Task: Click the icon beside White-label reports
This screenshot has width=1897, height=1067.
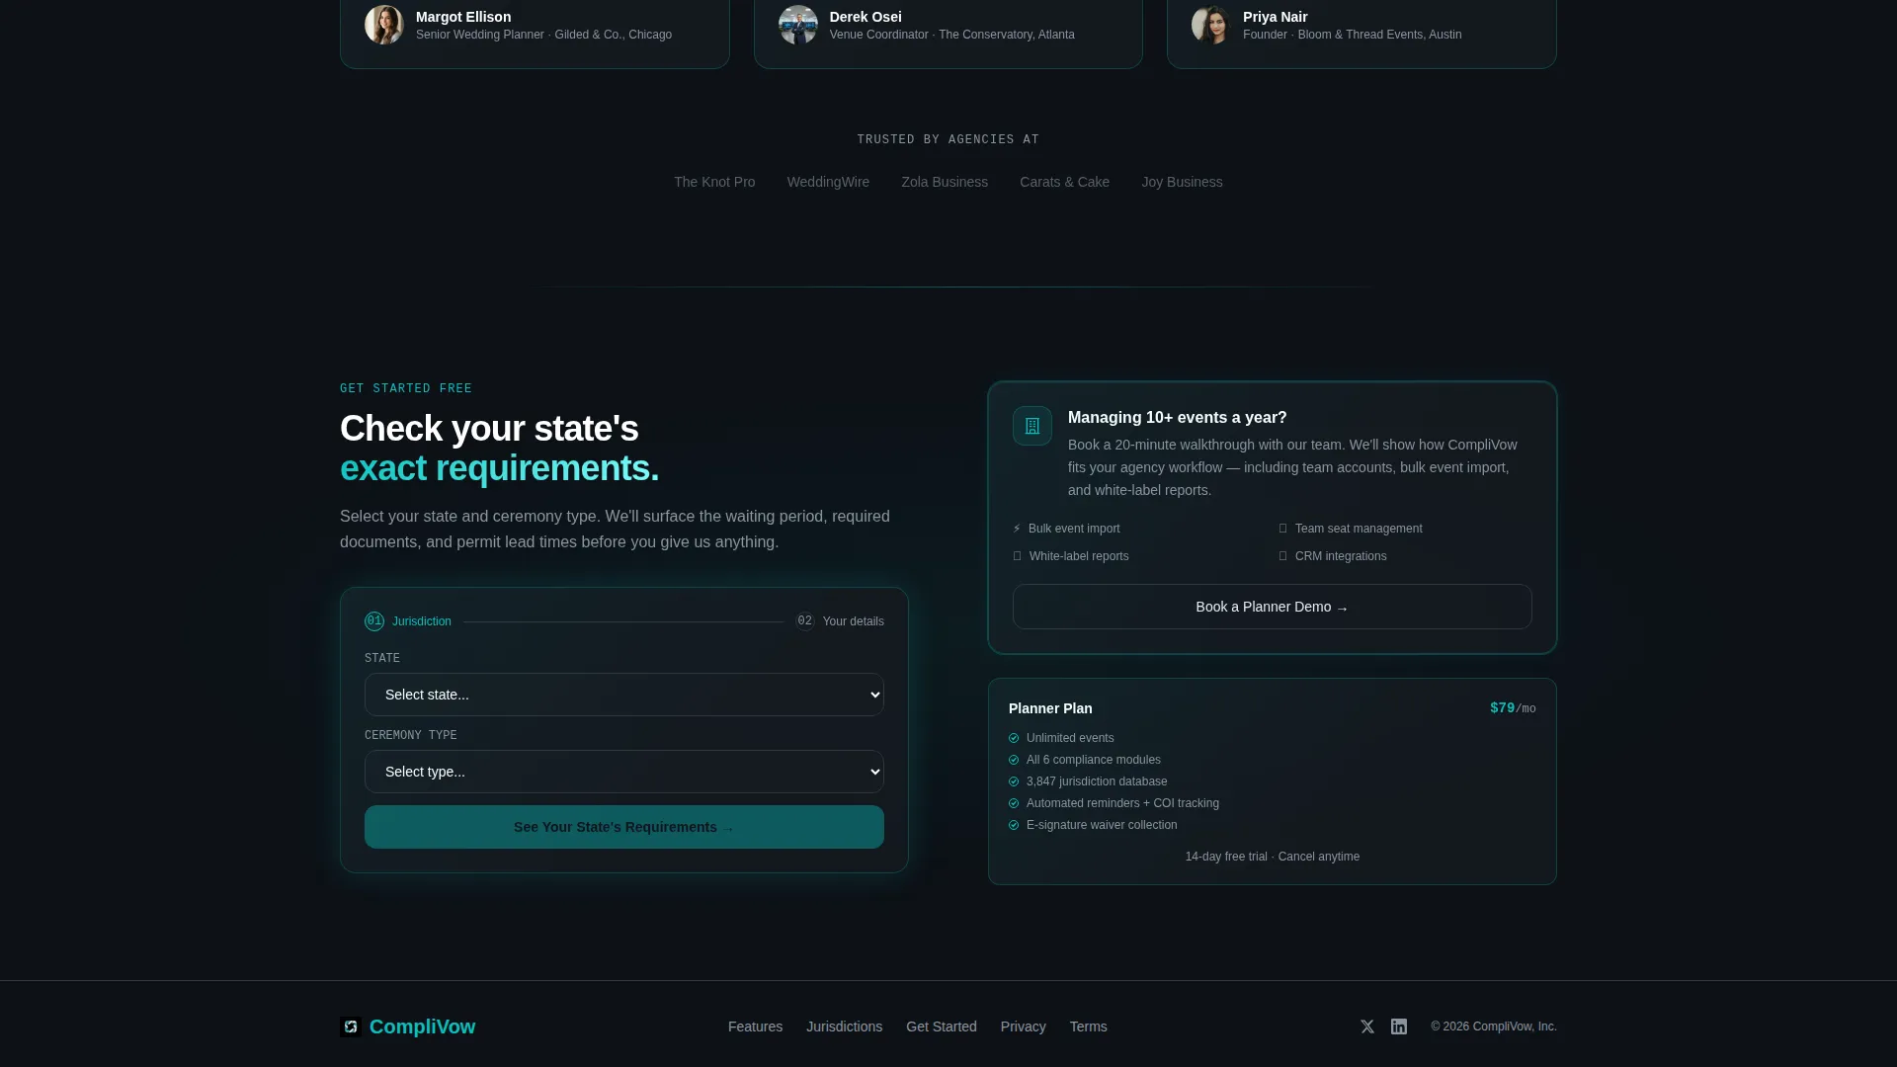Action: tap(1017, 556)
